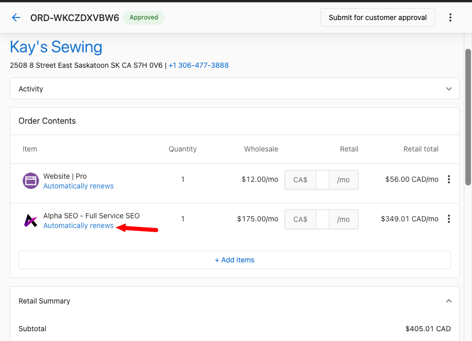Click the Alpha SEO - Full Service SEO name
472x341 pixels.
(91, 216)
